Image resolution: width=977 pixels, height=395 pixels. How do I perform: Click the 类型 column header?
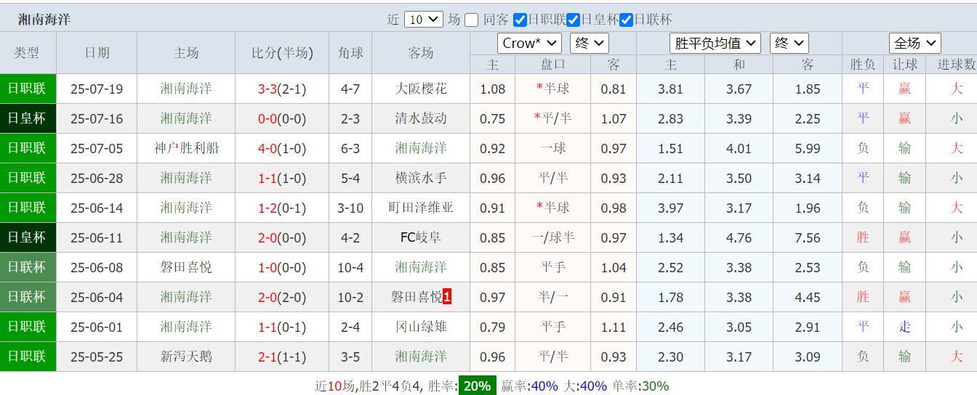tap(27, 53)
